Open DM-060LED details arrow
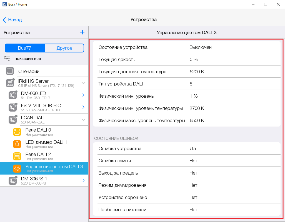Screen dimensions: 285x222 point(83,95)
